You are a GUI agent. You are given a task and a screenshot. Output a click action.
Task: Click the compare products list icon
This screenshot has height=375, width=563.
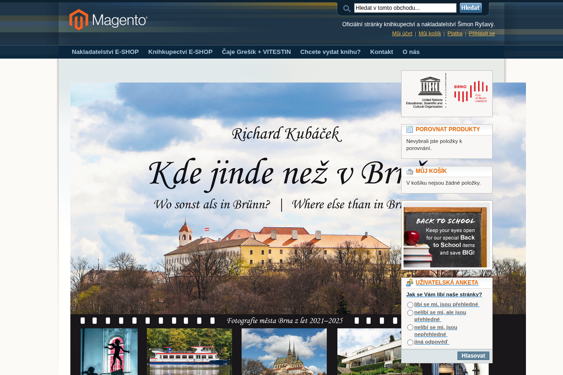pos(410,129)
